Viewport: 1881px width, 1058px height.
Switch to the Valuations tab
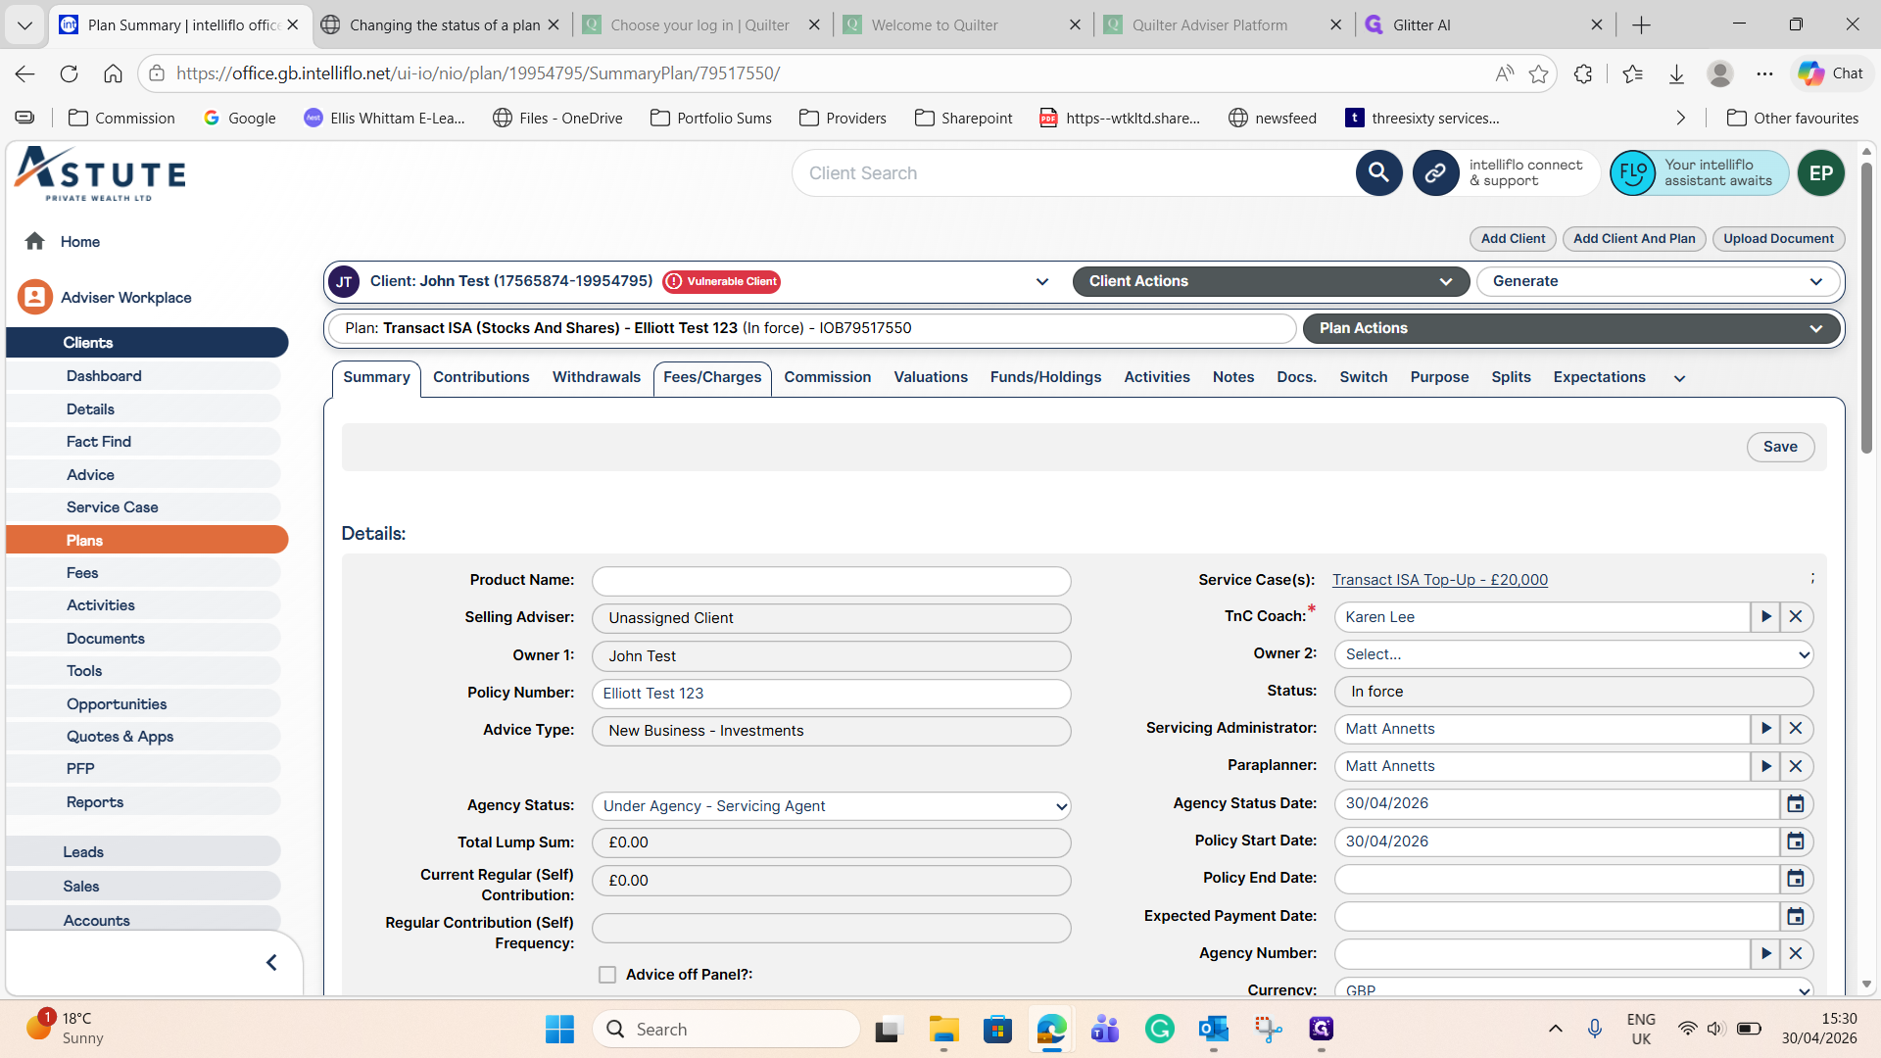[x=931, y=377]
